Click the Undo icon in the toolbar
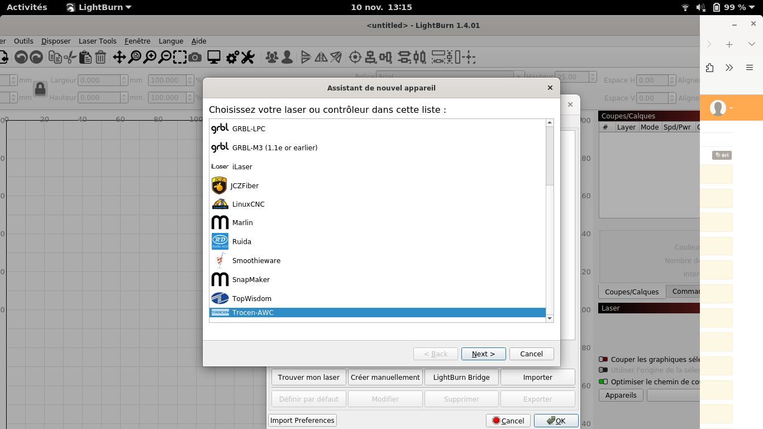The width and height of the screenshot is (763, 429). coord(21,58)
